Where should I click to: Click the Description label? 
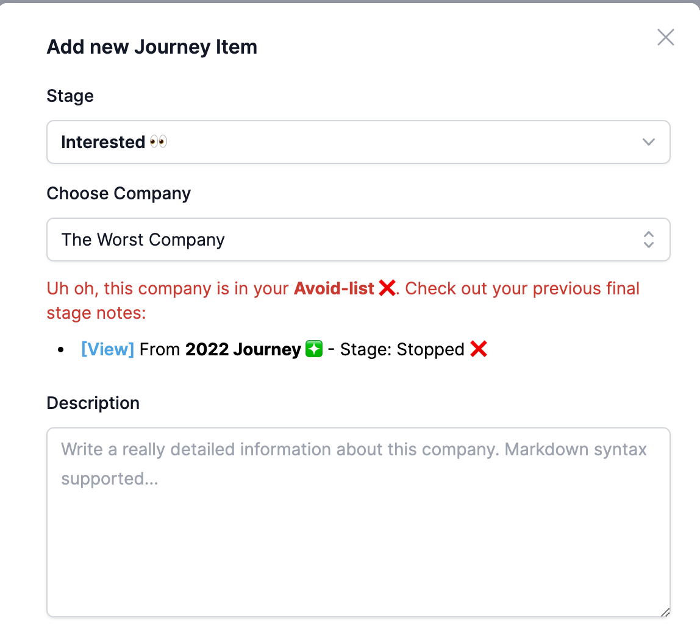coord(93,403)
